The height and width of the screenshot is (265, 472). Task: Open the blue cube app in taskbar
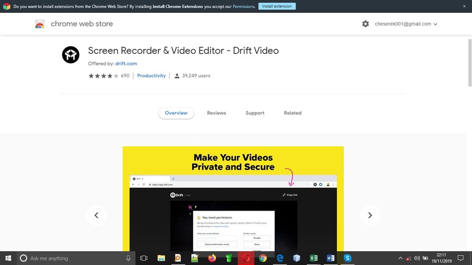click(297, 258)
